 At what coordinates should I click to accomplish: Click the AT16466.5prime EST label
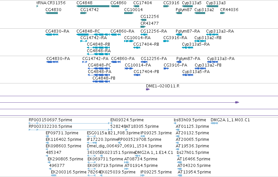[194, 159]
